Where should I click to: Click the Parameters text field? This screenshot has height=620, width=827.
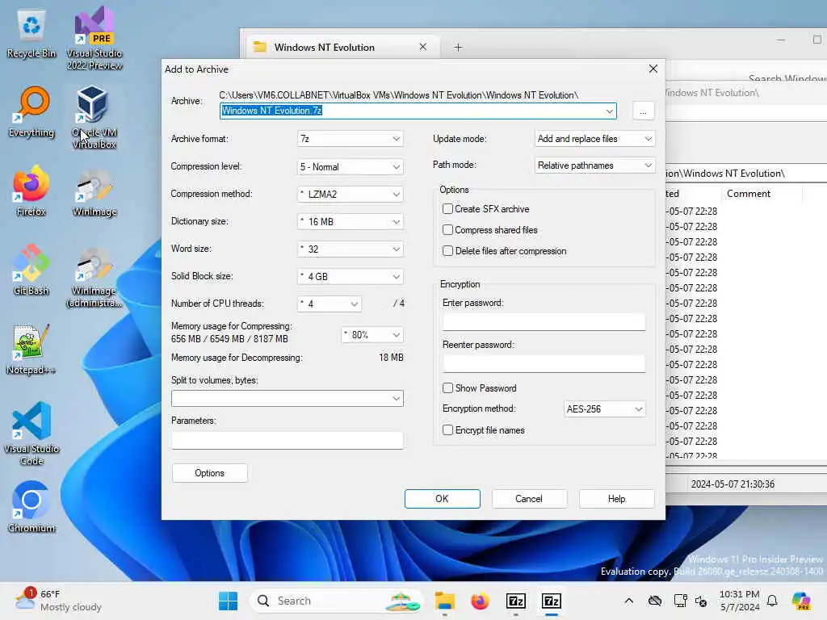(x=288, y=440)
